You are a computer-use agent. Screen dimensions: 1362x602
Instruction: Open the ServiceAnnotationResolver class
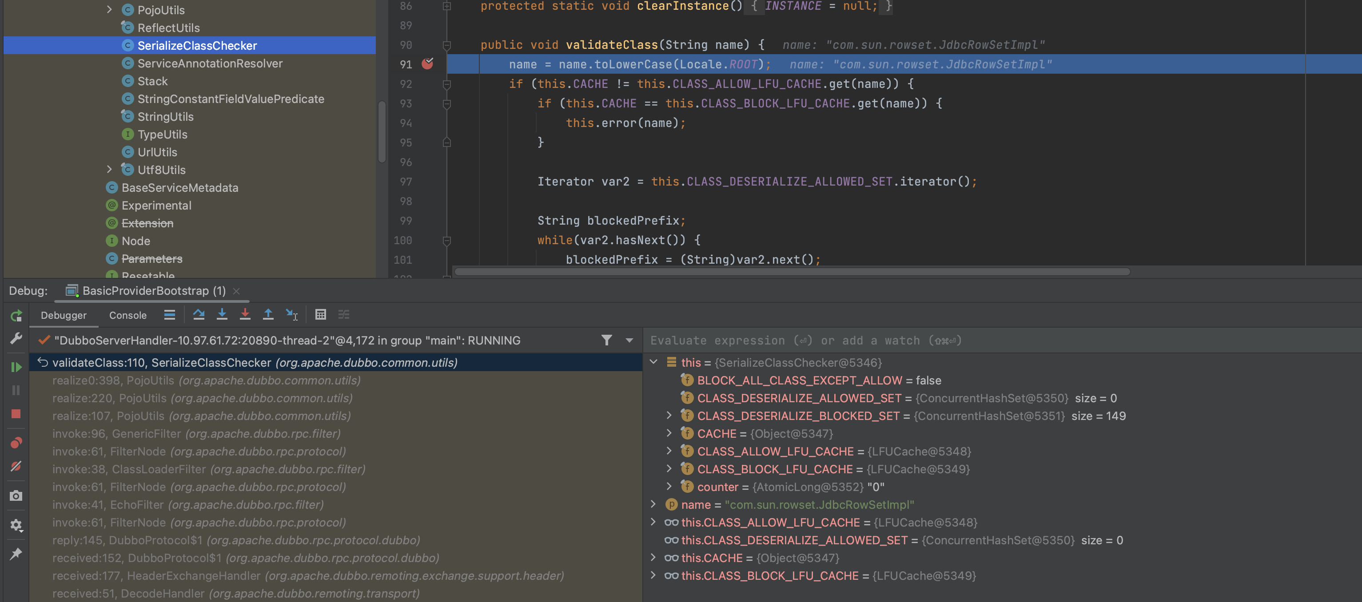coord(210,63)
